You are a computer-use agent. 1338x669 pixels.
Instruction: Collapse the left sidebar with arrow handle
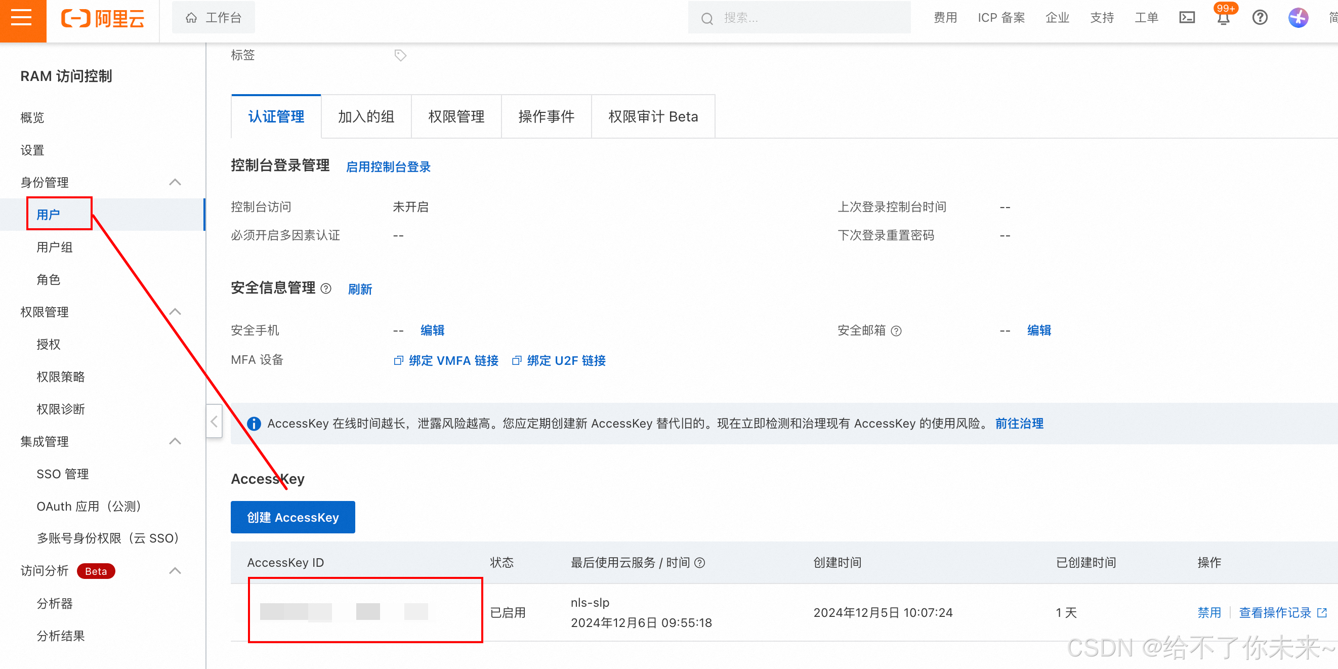click(x=214, y=421)
